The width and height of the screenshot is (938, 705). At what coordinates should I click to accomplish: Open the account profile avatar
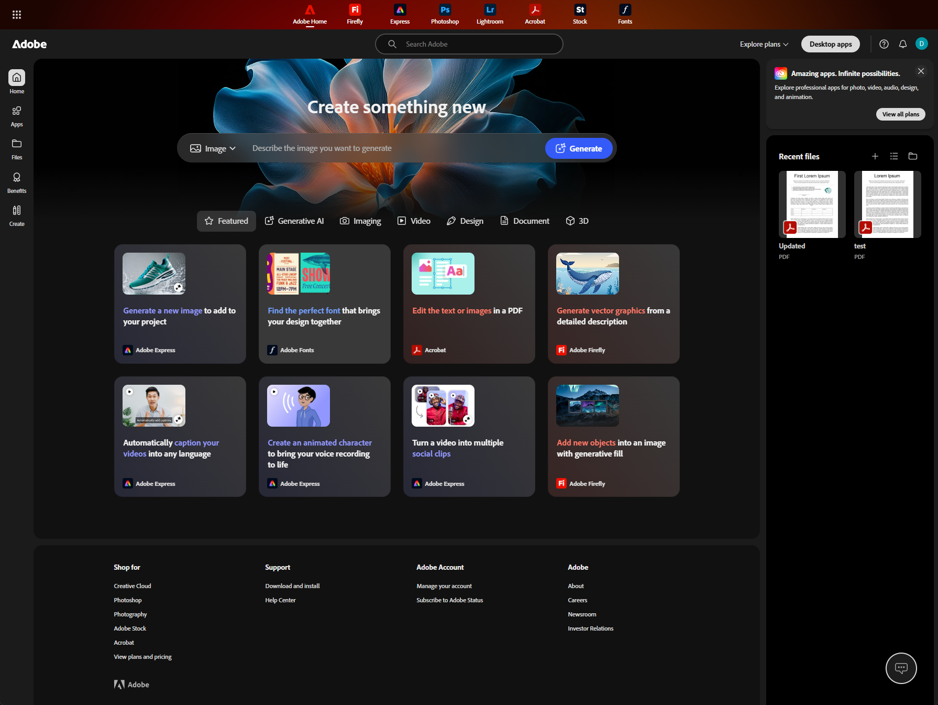click(922, 44)
